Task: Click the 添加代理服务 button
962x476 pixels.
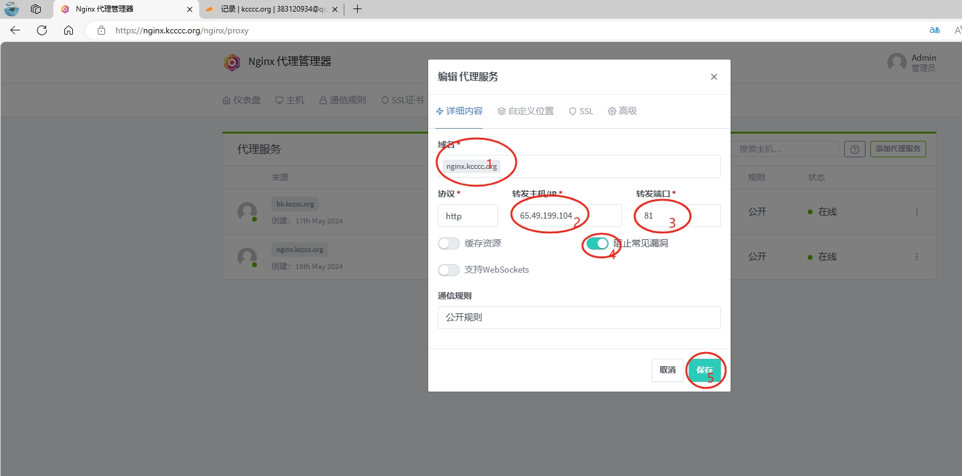Action: 898,149
